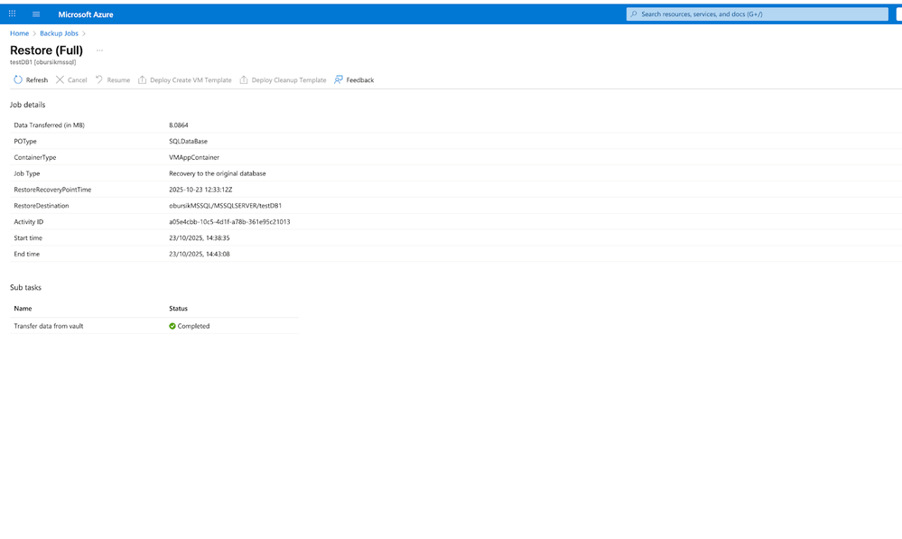Screen dimensions: 902x539
Task: Click the Status column header
Action: click(x=178, y=309)
